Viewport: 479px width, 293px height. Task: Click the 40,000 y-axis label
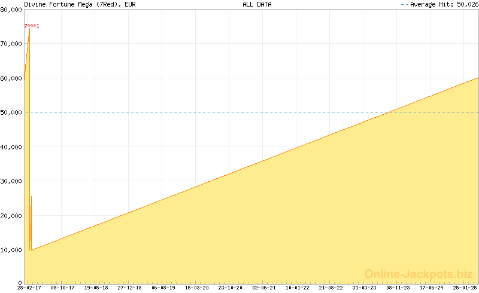tap(11, 147)
